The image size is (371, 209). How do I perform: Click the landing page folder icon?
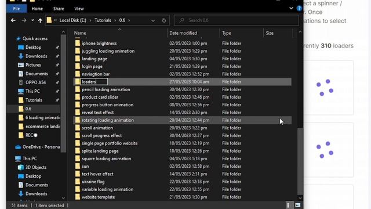click(x=78, y=59)
